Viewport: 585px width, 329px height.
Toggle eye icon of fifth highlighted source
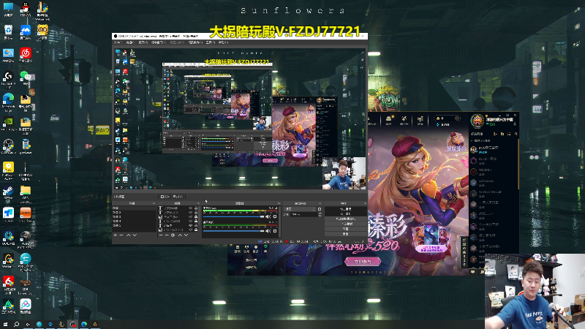(190, 225)
